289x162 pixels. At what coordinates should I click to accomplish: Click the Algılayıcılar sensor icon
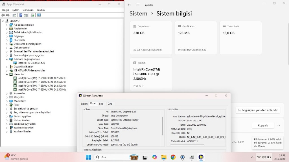point(11,29)
